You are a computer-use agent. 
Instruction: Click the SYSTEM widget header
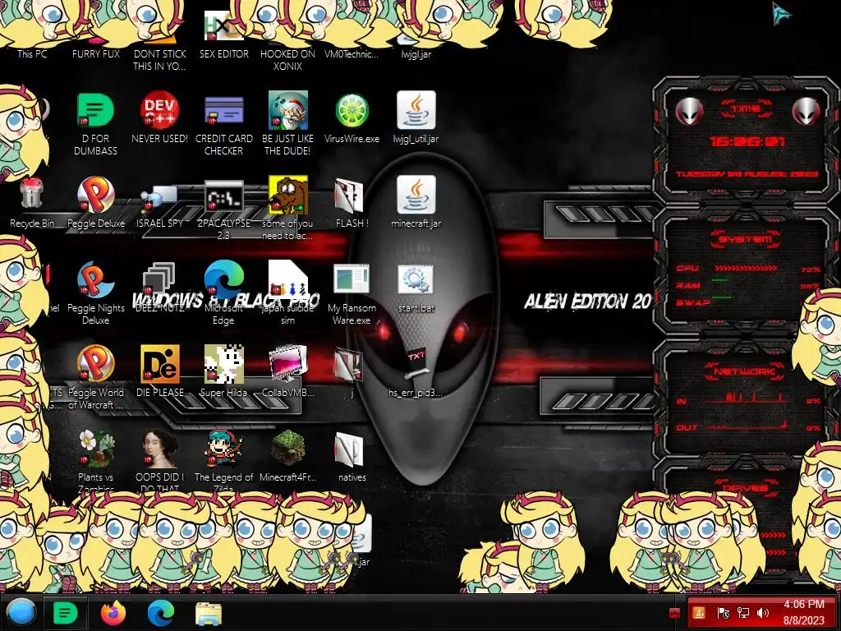tap(746, 239)
